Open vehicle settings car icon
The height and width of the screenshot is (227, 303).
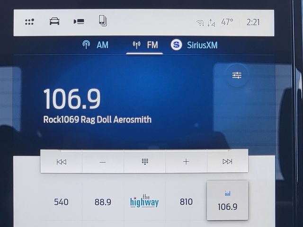[54, 21]
